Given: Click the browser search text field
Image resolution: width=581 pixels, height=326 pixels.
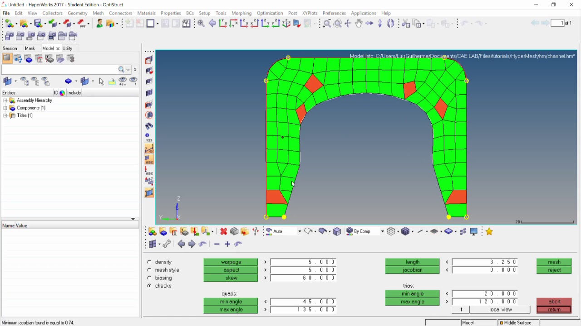Looking at the screenshot, I should pyautogui.click(x=59, y=70).
